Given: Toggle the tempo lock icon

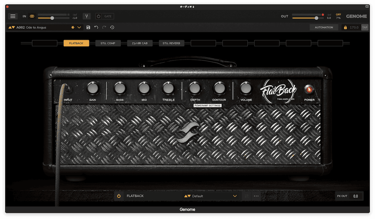Looking at the screenshot, I should click(345, 27).
